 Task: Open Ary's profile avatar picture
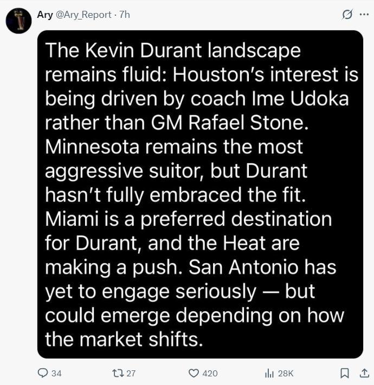pos(18,21)
